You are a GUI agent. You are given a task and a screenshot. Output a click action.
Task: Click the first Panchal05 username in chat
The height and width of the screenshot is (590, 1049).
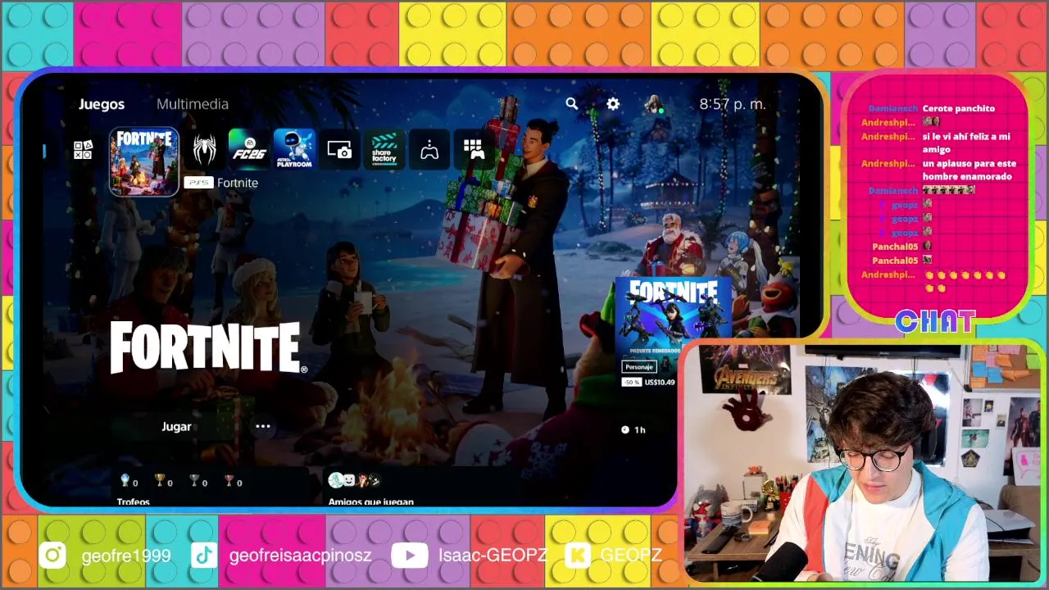click(x=895, y=246)
